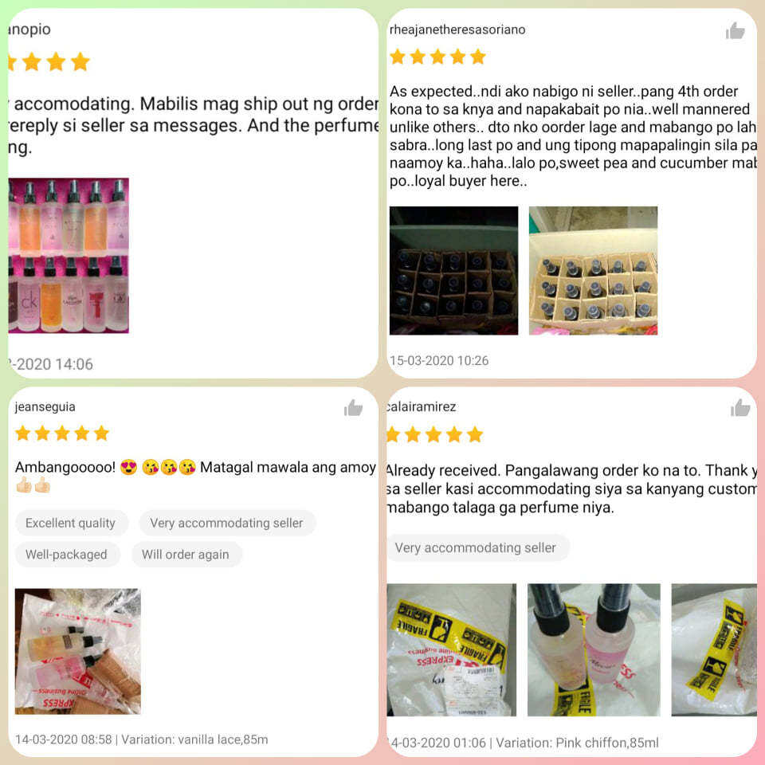Open calairamirez's username link
The width and height of the screenshot is (765, 765).
pyautogui.click(x=421, y=407)
